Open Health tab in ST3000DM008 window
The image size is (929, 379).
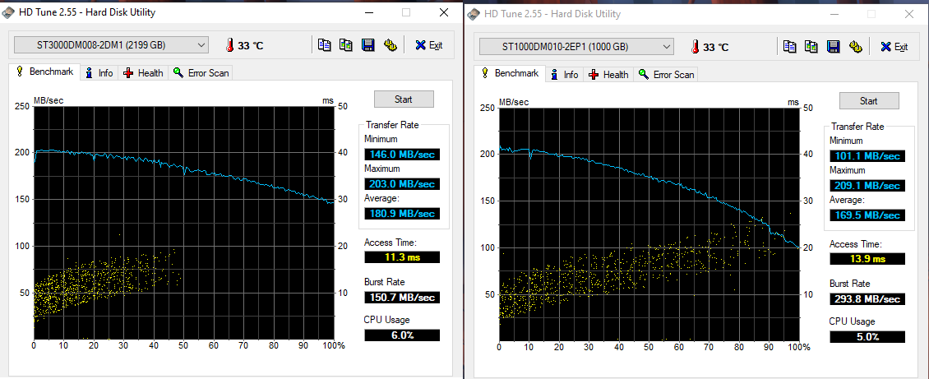click(143, 73)
